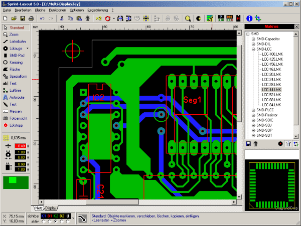Screen dimensions: 301x226
Task: Select the Leiterbahn track tool
Action: (x=15, y=41)
